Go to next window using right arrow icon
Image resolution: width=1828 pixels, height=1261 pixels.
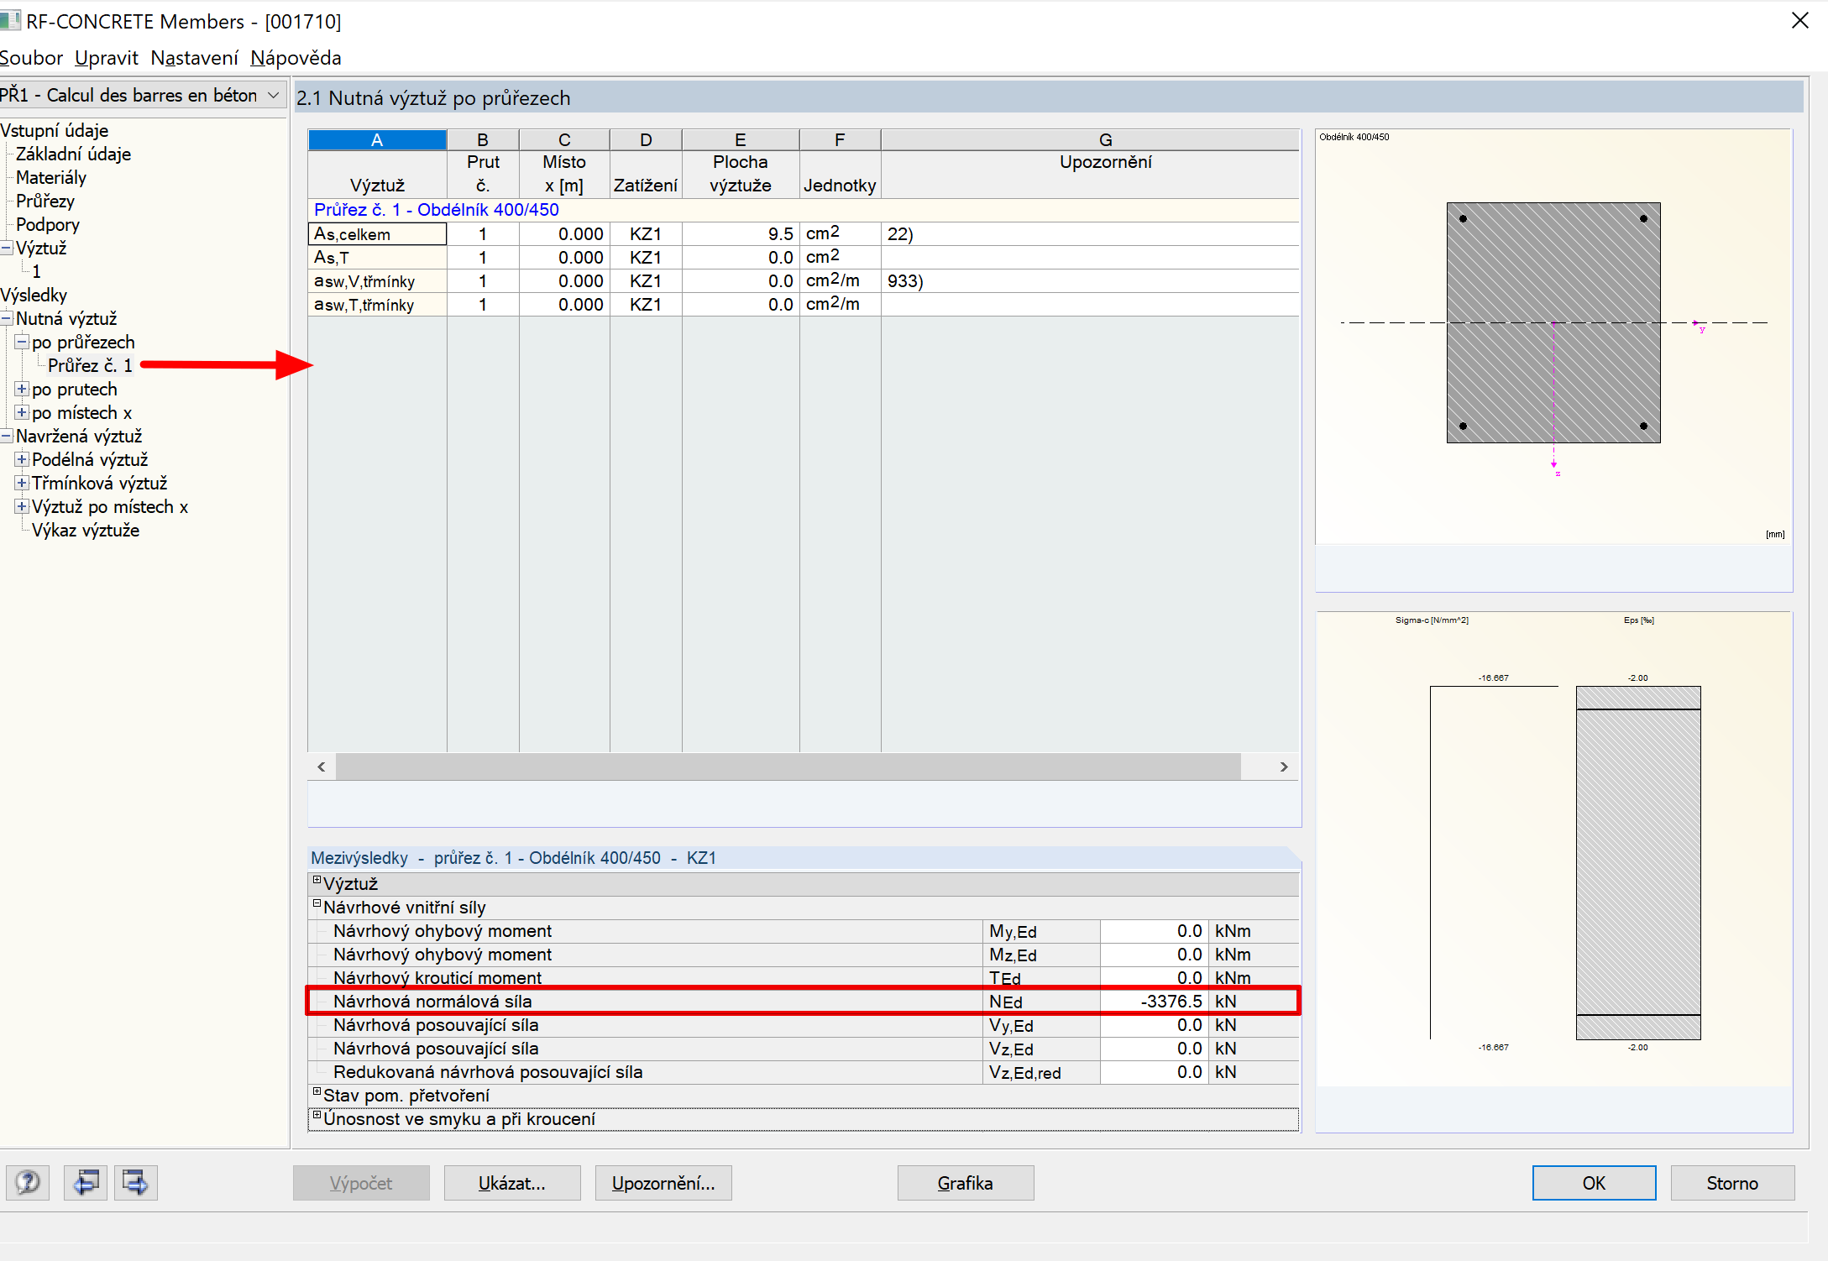pyautogui.click(x=135, y=1183)
